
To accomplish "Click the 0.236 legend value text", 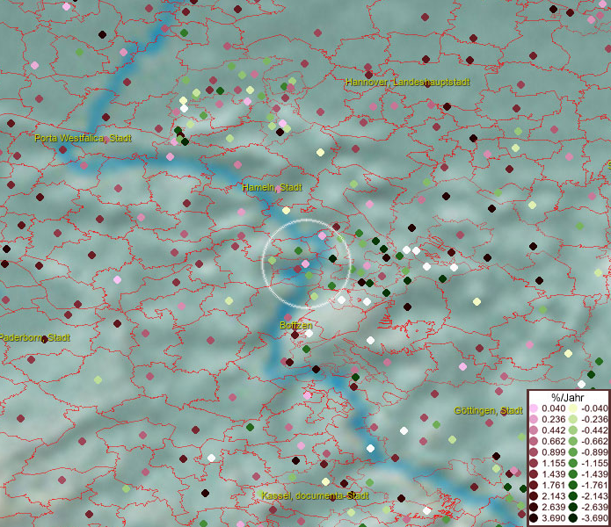I will click(x=553, y=419).
